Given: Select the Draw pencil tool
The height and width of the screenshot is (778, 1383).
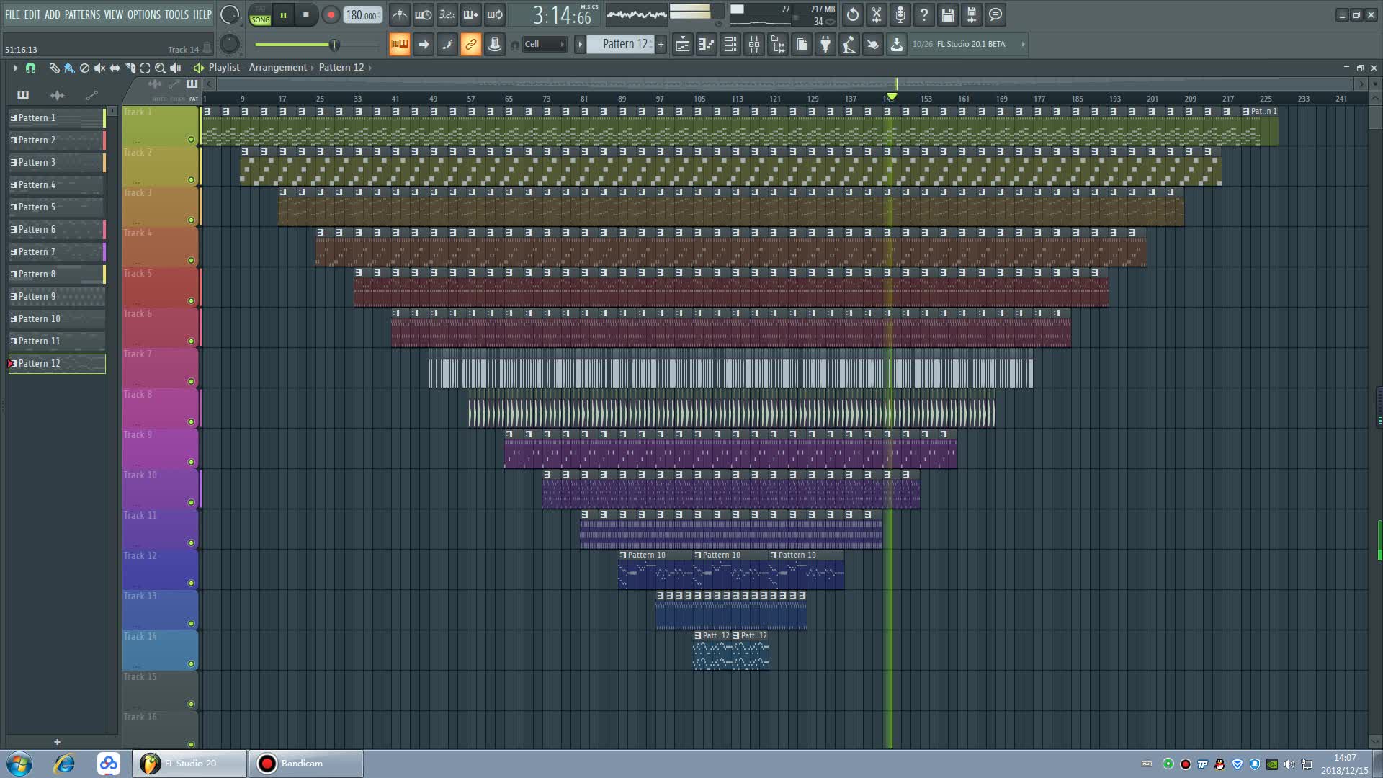Looking at the screenshot, I should [x=54, y=68].
